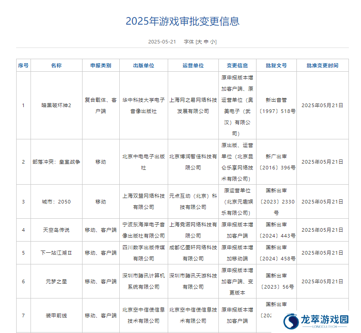Screen dimensions: 361x333
Task: Click 移动 category in 城市：2050 row
Action: pos(101,202)
